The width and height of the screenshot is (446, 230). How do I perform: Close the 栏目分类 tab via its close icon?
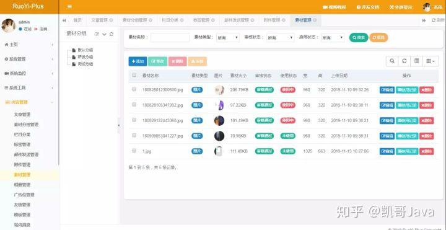181,20
